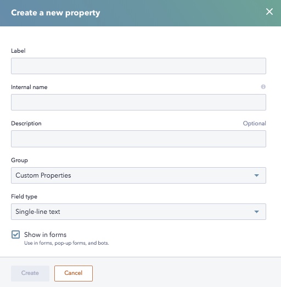Uncheck the Show in forms checkbox
The height and width of the screenshot is (287, 281).
click(15, 235)
